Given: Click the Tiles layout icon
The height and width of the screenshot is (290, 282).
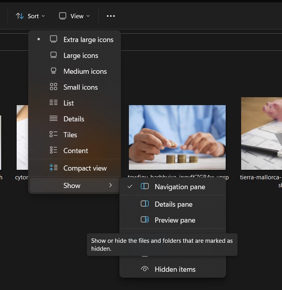Looking at the screenshot, I should tap(54, 135).
